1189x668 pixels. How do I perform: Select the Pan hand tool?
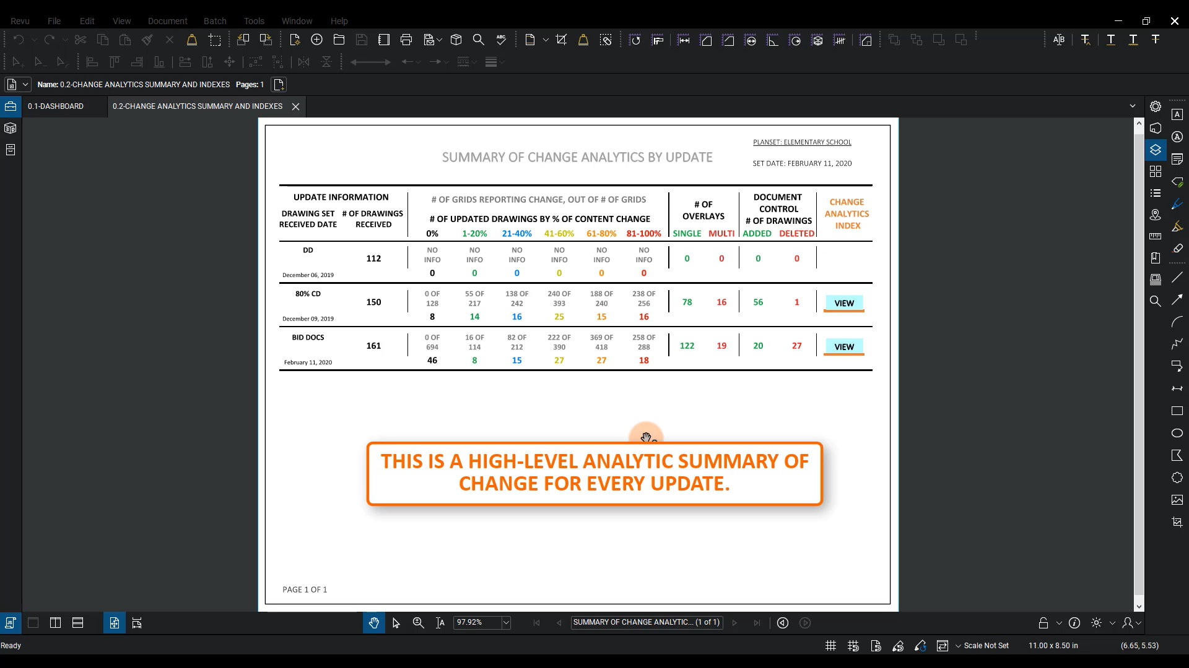pos(374,623)
